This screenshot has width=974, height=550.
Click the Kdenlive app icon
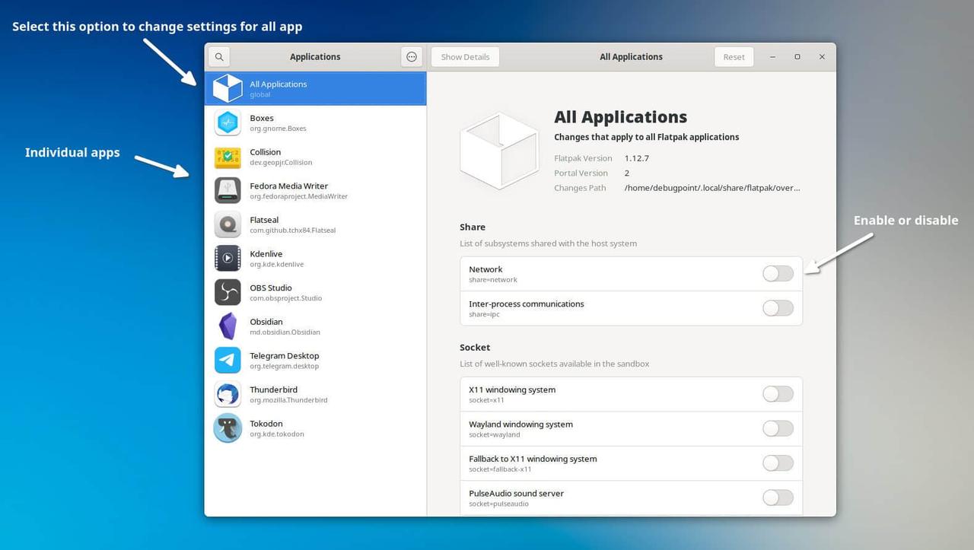point(228,259)
